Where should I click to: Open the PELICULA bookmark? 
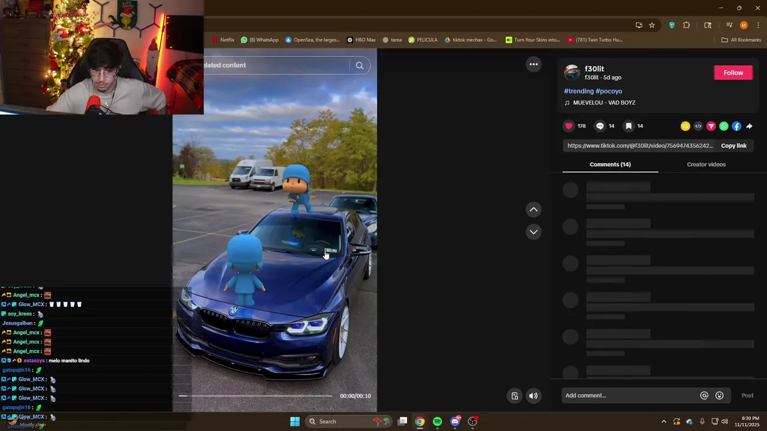click(423, 40)
